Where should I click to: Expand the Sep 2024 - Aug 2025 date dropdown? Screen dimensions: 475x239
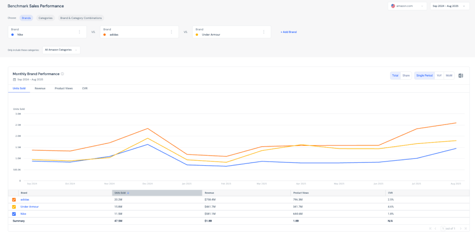450,6
